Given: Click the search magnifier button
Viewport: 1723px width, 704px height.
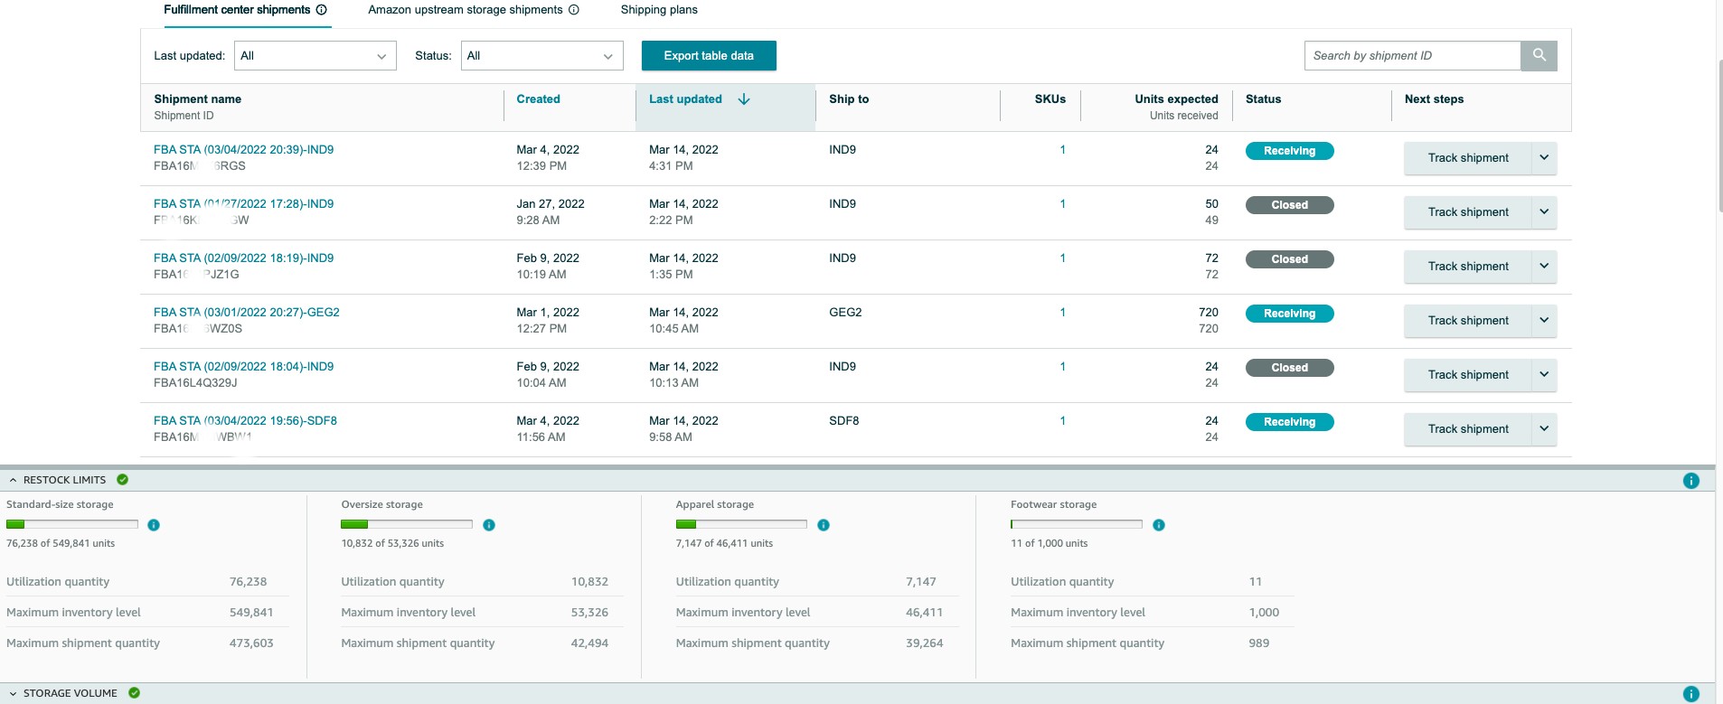Looking at the screenshot, I should tap(1539, 55).
